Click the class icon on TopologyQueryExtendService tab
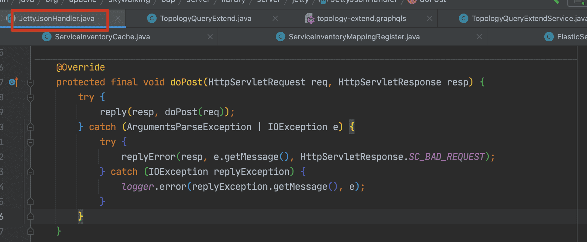The width and height of the screenshot is (587, 242). pos(464,19)
